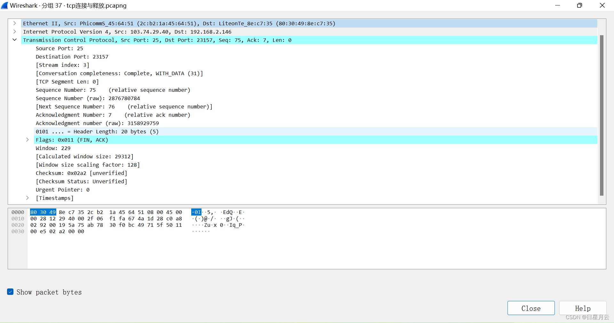
Task: Click hex bytes 00 e5 02 a2 00 00
Action: click(x=57, y=231)
